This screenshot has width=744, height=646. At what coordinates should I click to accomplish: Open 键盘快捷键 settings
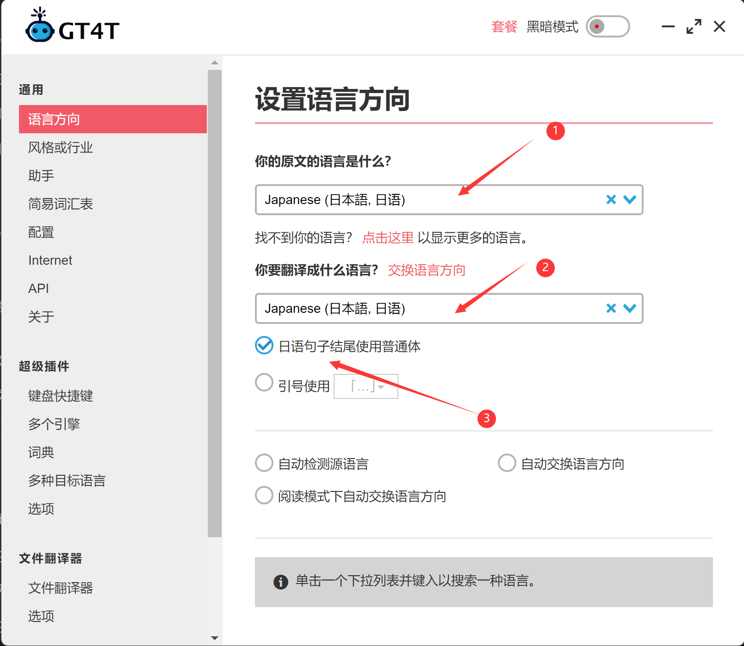(x=60, y=396)
